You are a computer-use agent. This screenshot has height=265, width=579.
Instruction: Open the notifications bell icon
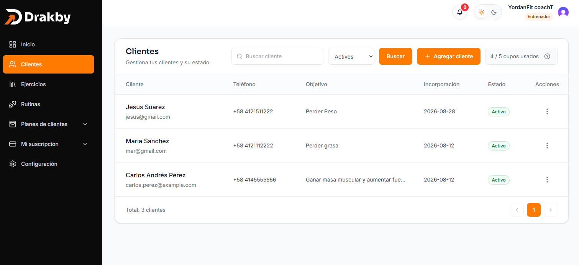460,12
